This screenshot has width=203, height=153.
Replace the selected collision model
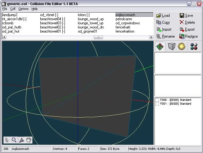(189, 36)
